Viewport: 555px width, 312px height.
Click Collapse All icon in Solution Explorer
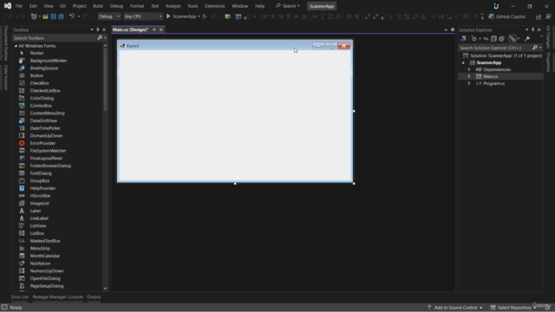(x=493, y=38)
